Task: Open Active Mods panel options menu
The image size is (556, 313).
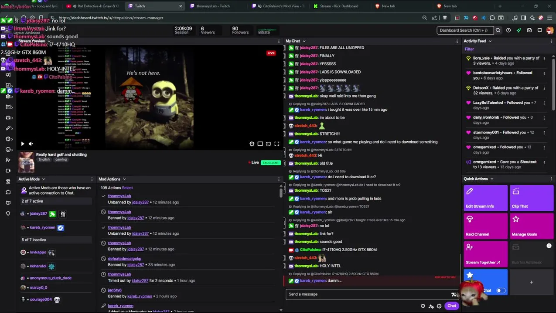Action: [x=92, y=179]
